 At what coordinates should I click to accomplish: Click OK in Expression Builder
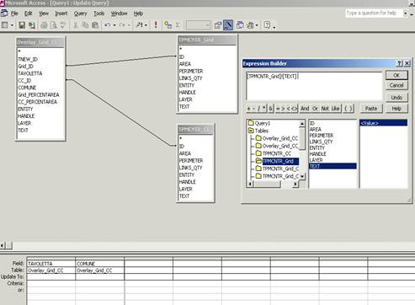(396, 75)
